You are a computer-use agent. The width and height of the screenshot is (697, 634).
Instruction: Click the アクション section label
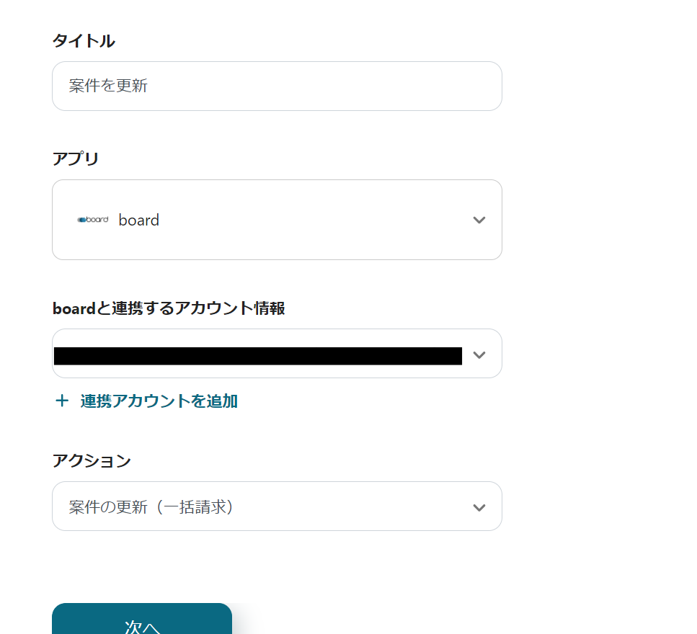[x=92, y=460]
